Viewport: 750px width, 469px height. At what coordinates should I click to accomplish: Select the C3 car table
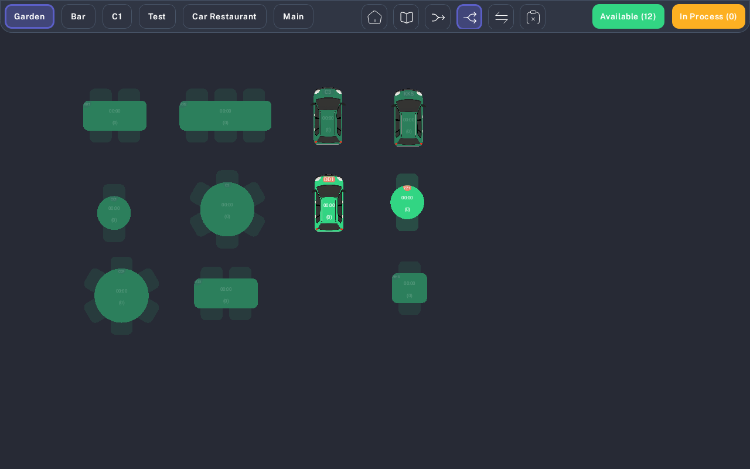pos(328,116)
